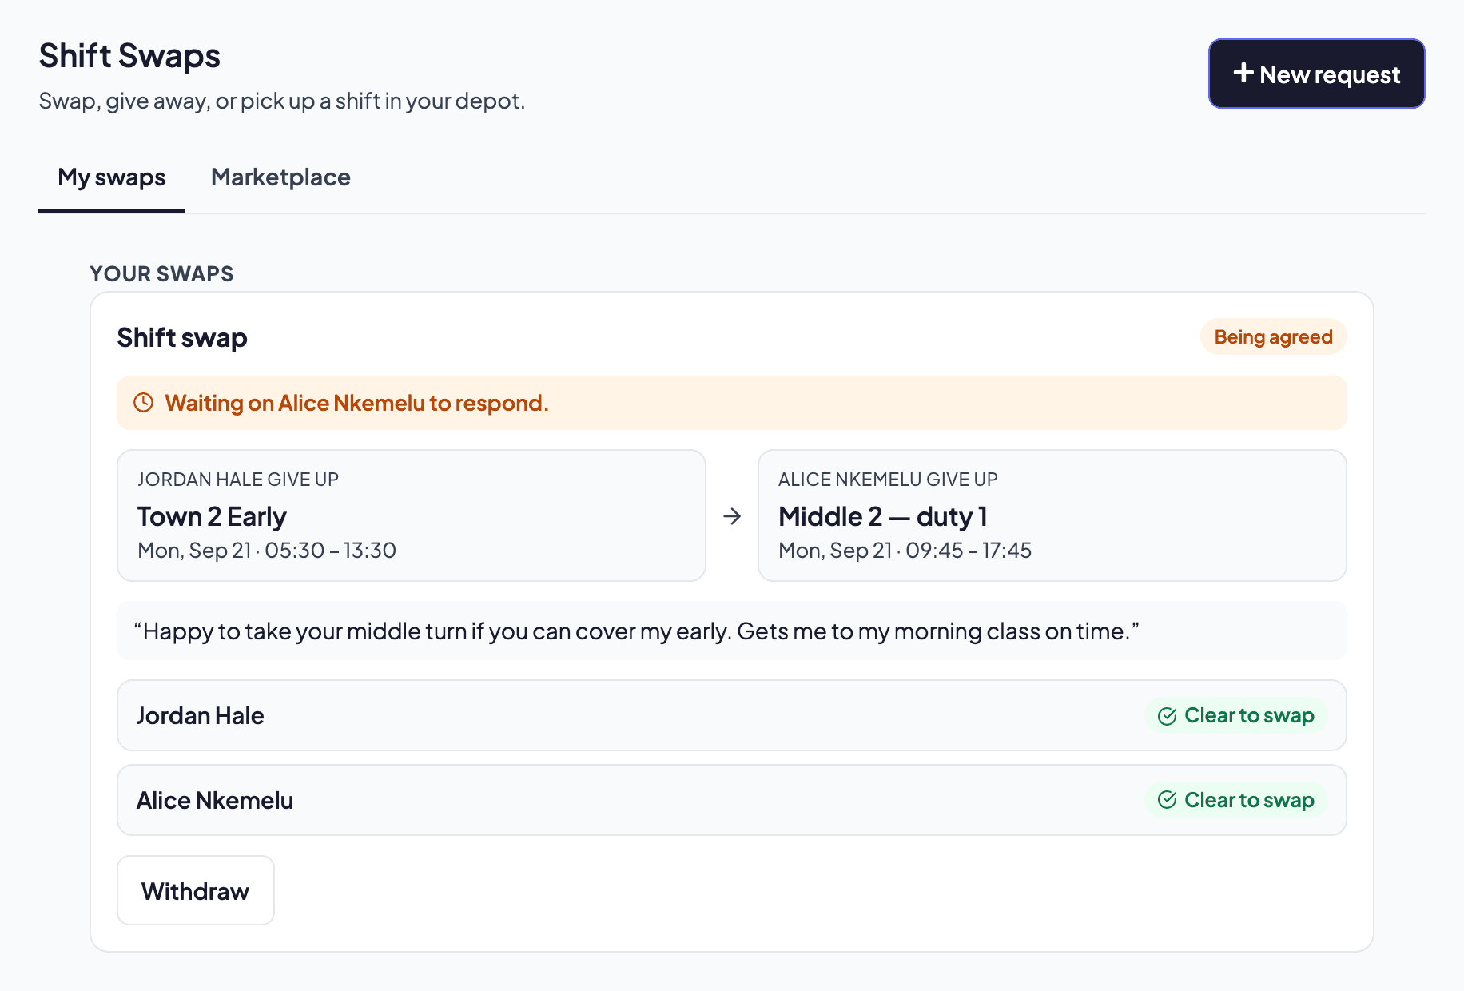Click the 'Swap, give away, or pick up' subtitle
The height and width of the screenshot is (991, 1464).
pyautogui.click(x=282, y=101)
